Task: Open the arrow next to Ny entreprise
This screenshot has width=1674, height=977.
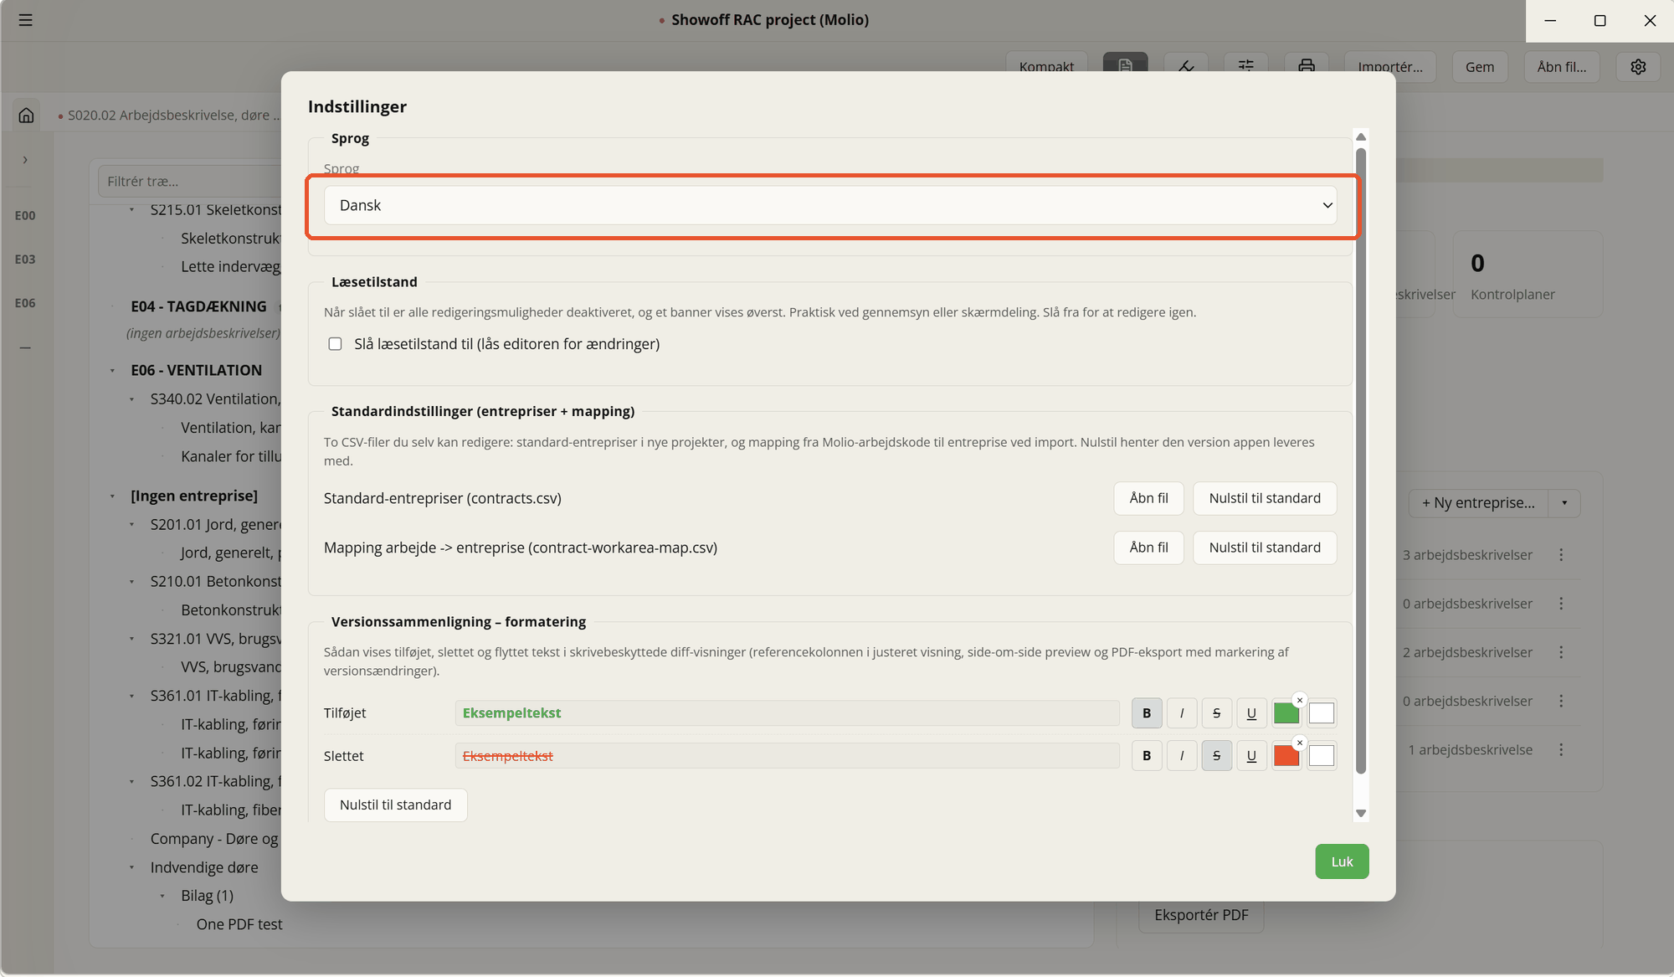Action: point(1564,503)
